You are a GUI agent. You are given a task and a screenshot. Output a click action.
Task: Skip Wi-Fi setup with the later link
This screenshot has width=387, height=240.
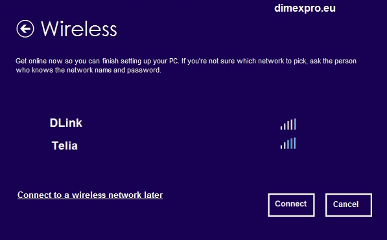(x=90, y=195)
